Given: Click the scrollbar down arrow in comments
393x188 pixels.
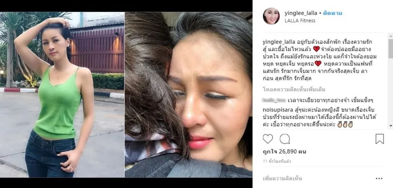Looking at the screenshot, I should point(391,126).
